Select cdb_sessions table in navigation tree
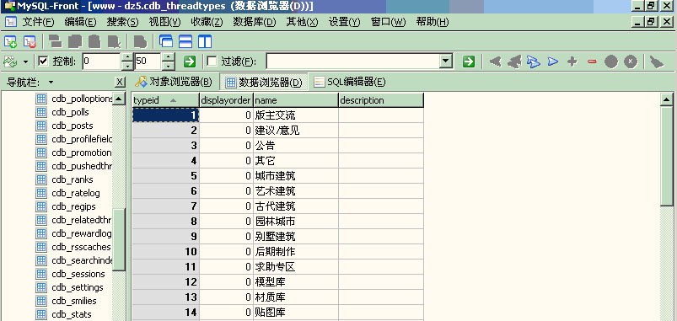The width and height of the screenshot is (677, 321). pos(78,274)
